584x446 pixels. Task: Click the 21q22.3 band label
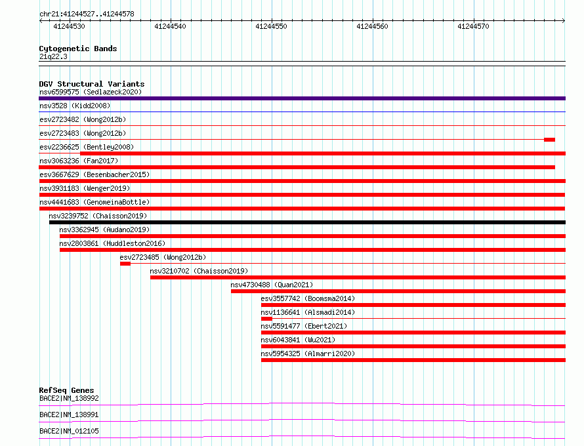coord(53,56)
